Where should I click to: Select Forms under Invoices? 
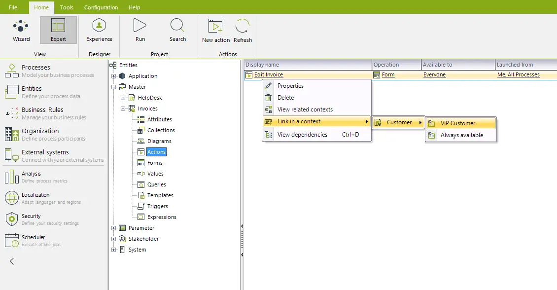[155, 163]
